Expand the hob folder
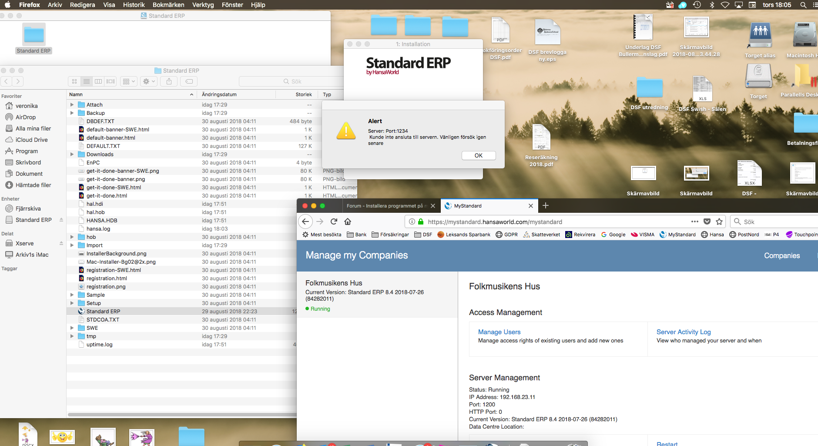Viewport: 818px width, 446px height. click(72, 237)
